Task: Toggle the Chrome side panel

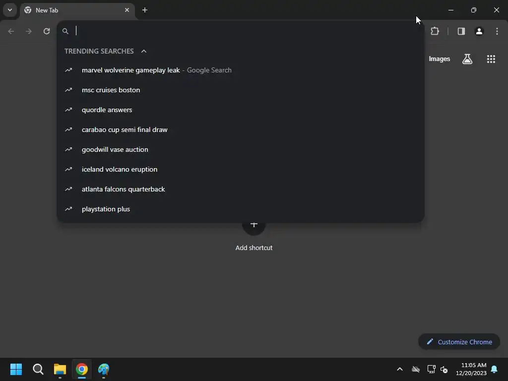Action: (x=461, y=31)
